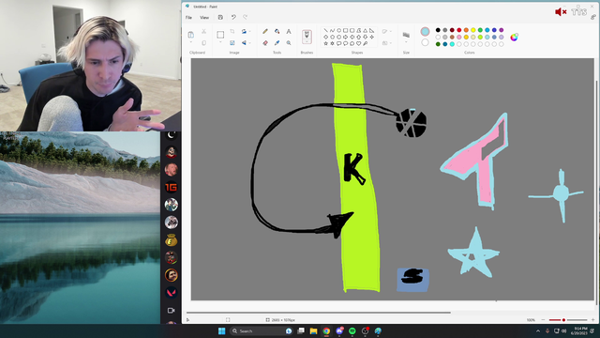The height and width of the screenshot is (338, 600).
Task: Expand the Brushes dropdown arrow
Action: (307, 42)
